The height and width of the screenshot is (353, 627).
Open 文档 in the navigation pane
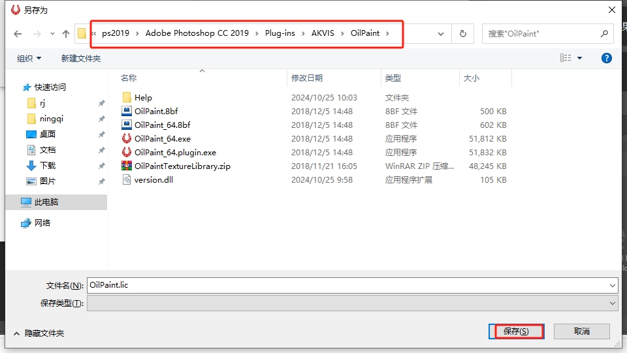(48, 149)
